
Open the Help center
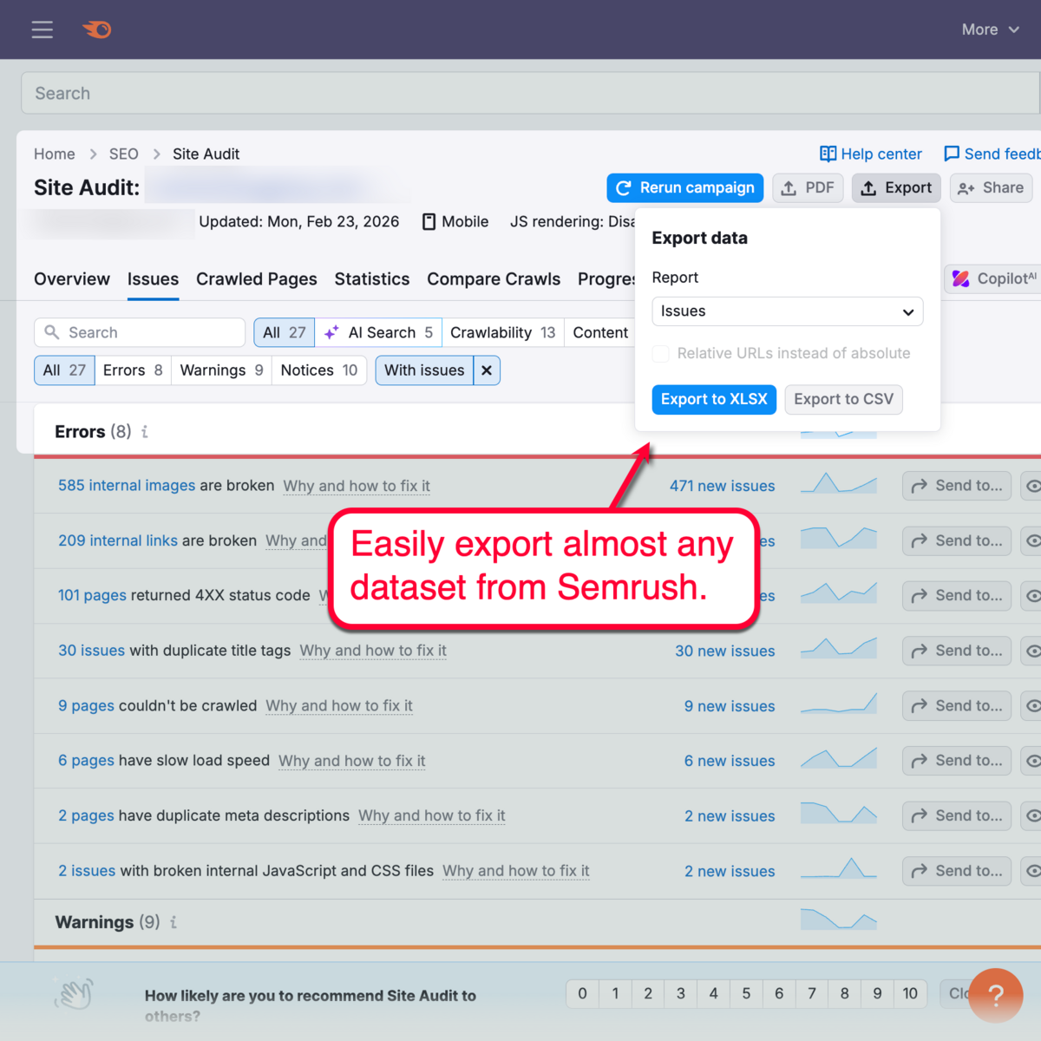(870, 154)
